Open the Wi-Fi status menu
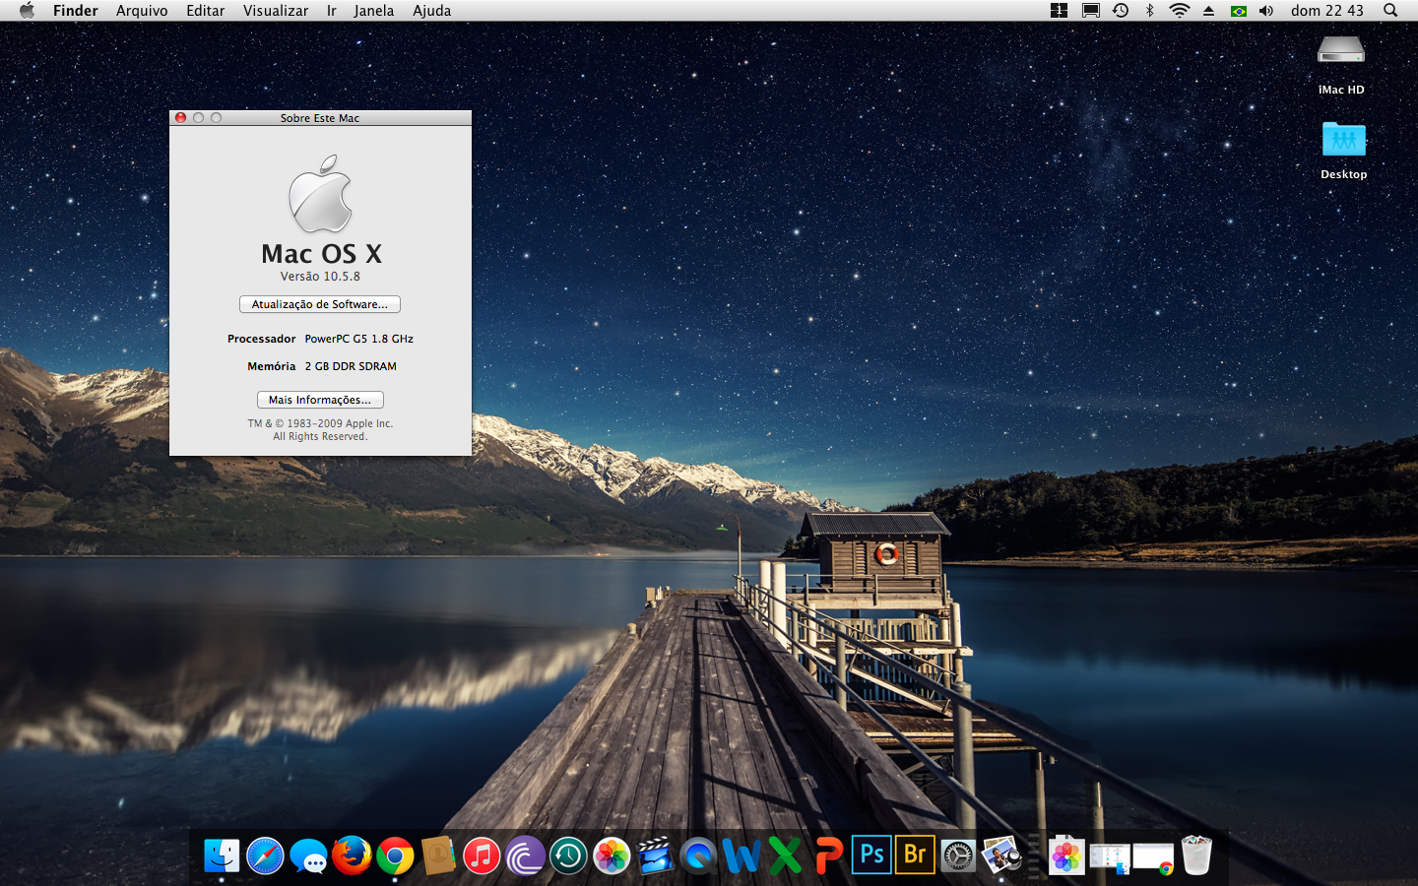 point(1179,11)
